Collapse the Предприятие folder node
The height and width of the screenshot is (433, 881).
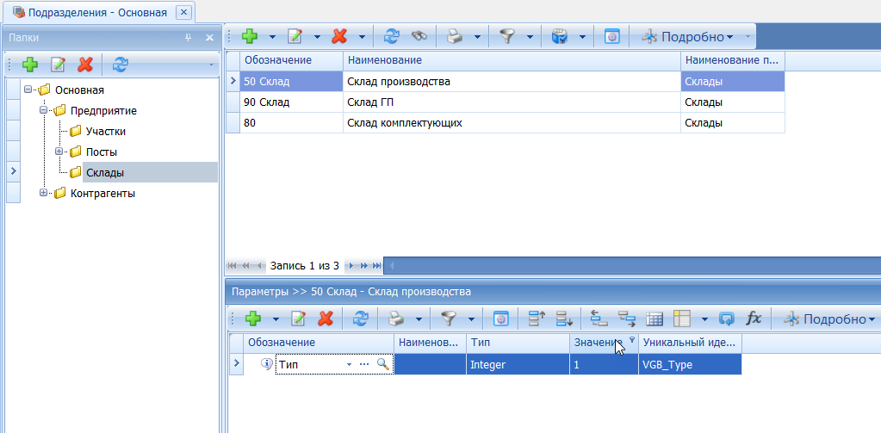pos(44,111)
